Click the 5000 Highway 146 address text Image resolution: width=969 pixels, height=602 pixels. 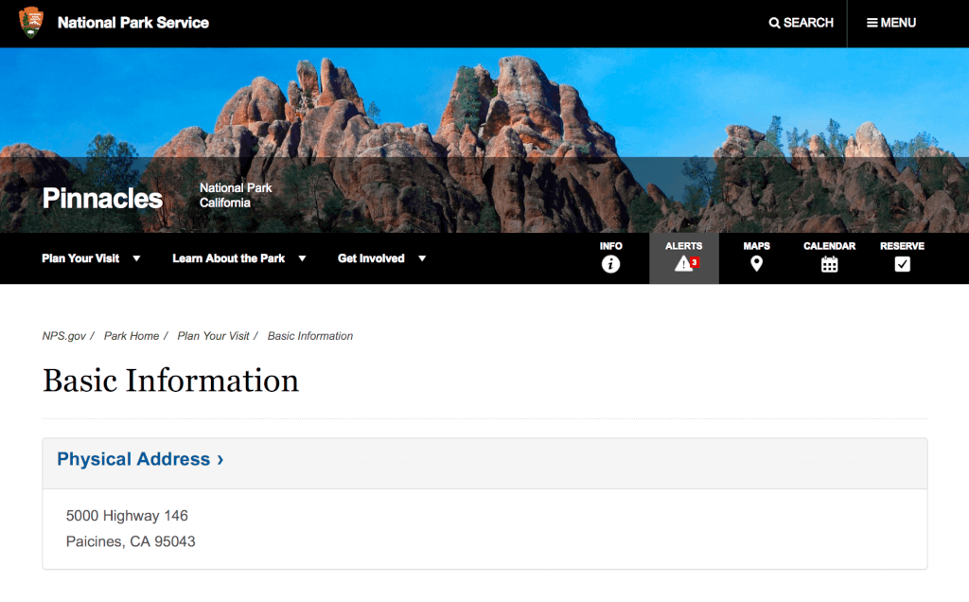[127, 516]
